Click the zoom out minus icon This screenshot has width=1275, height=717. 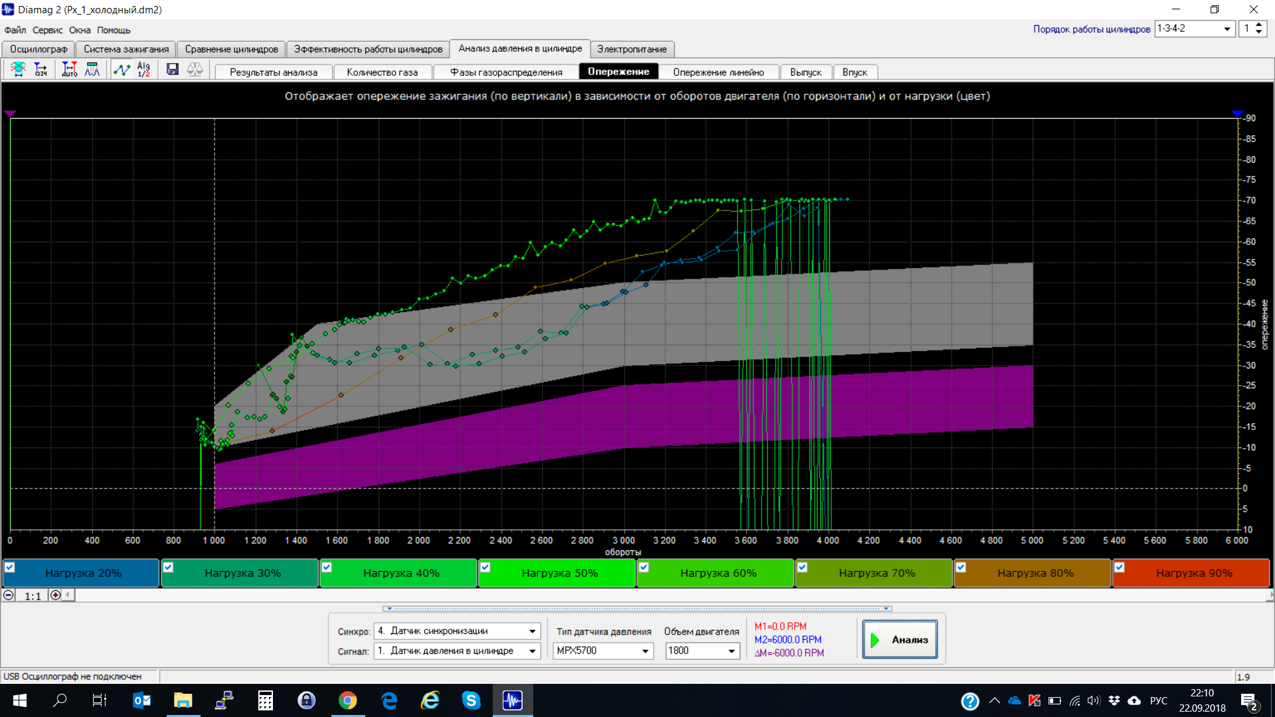tap(9, 595)
